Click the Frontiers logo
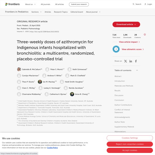This screenshot has height=155, width=155. [x=12, y=4]
